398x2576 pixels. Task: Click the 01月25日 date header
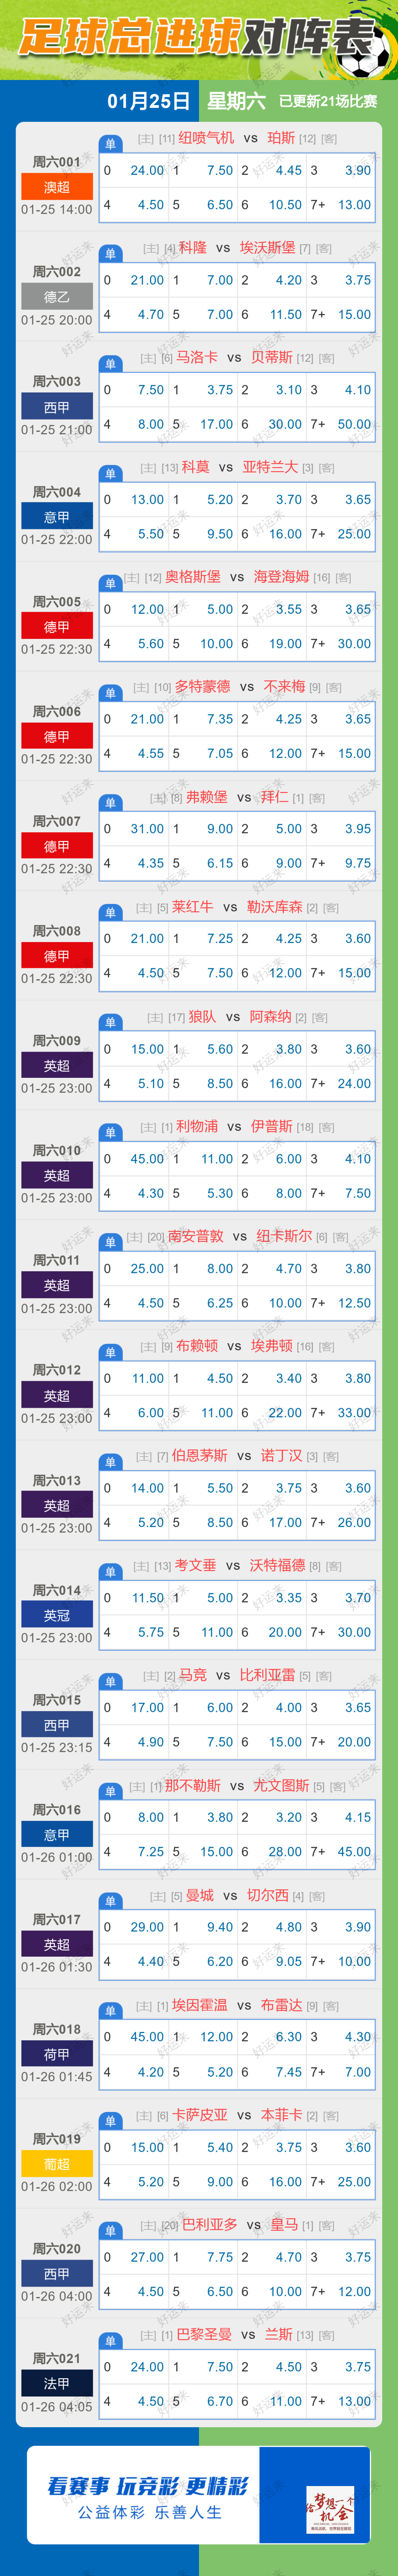[148, 101]
